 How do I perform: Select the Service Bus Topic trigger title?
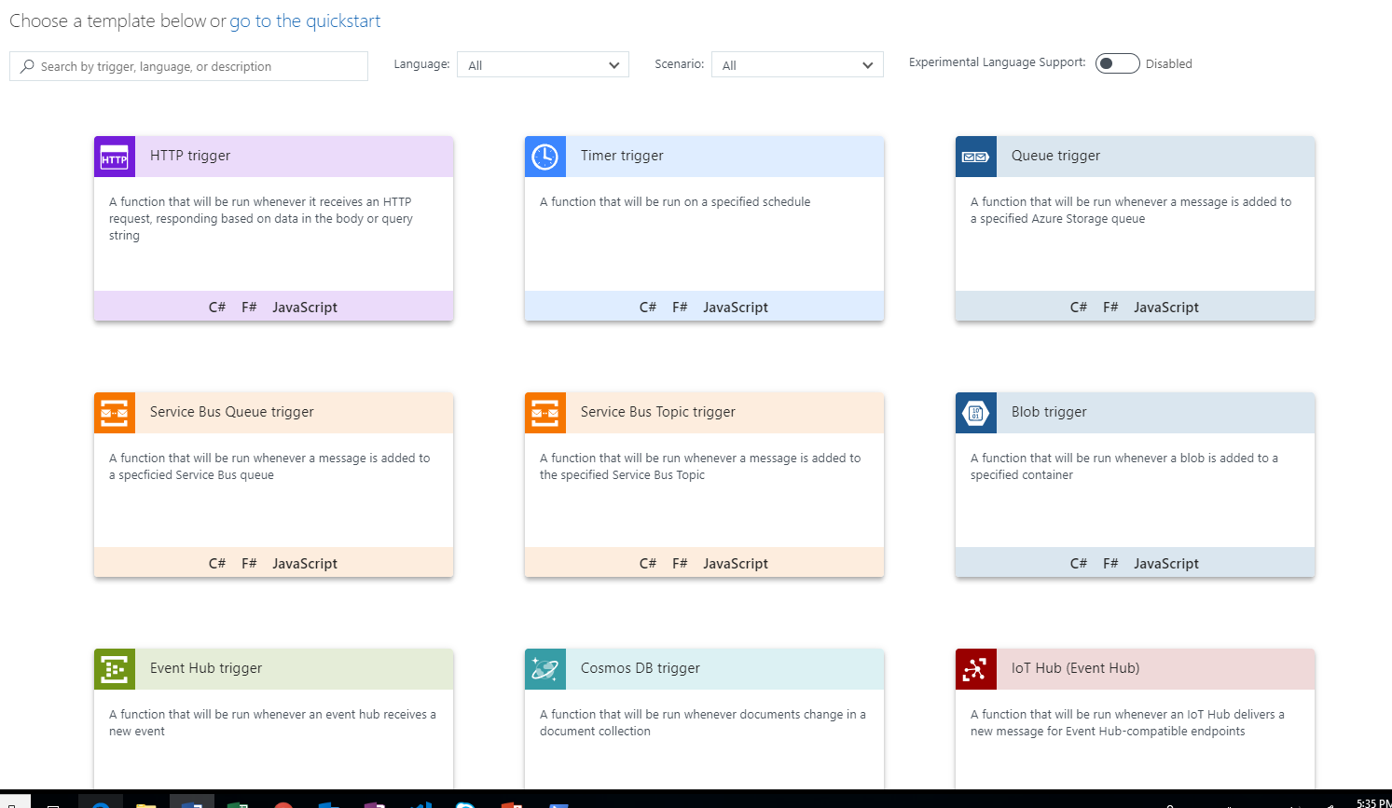[658, 412]
